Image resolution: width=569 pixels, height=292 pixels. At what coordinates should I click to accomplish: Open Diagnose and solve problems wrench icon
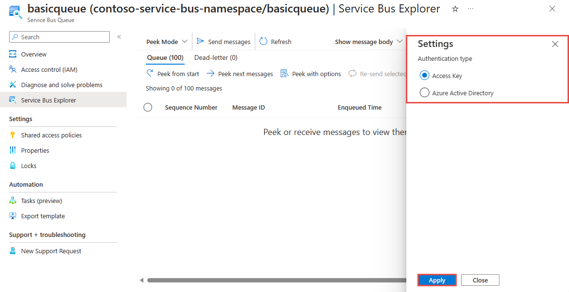pos(12,85)
